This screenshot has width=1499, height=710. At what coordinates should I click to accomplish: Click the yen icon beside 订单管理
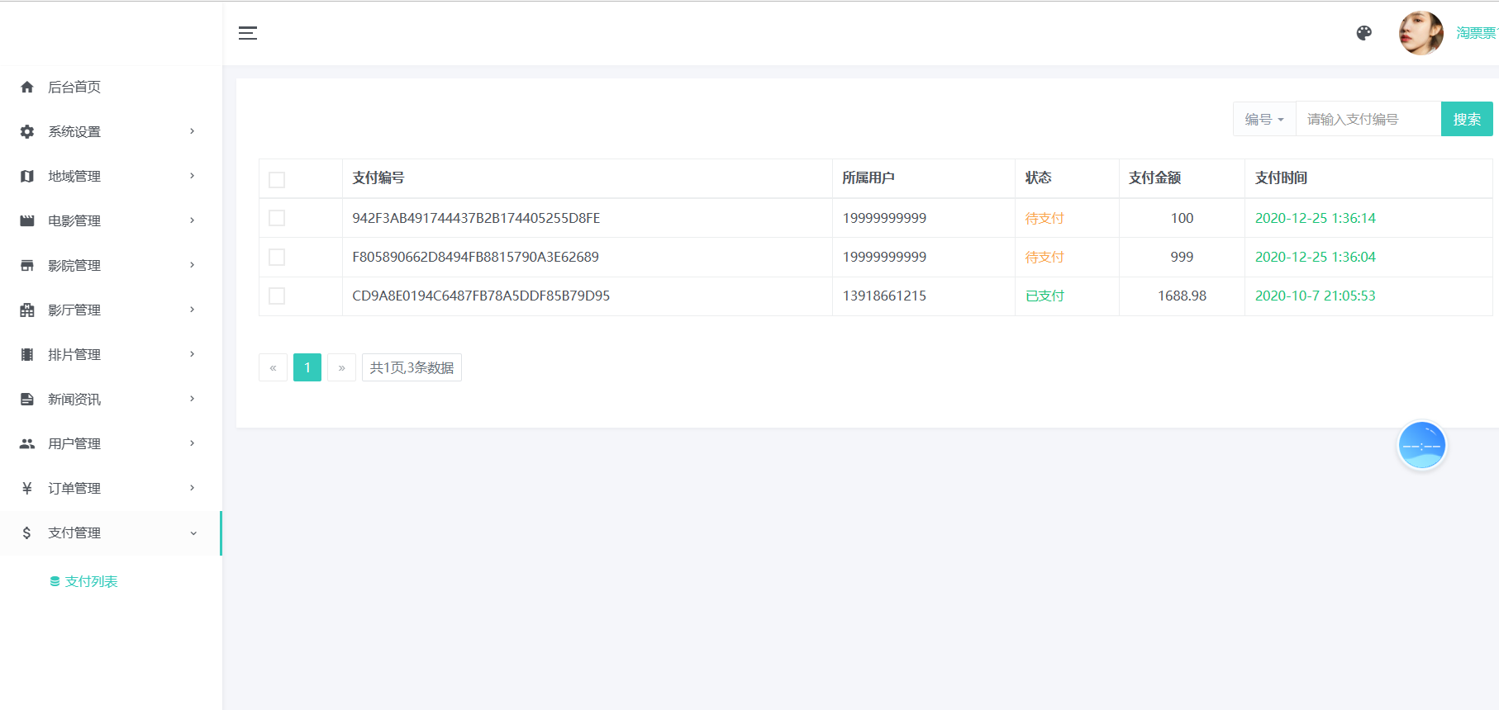tap(27, 488)
